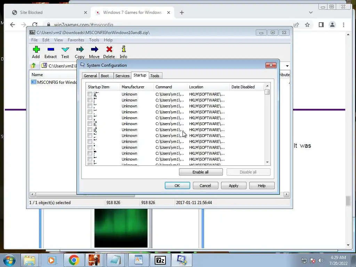Image resolution: width=356 pixels, height=267 pixels.
Task: Click System Configuration taskbar icon
Action: coord(182,260)
